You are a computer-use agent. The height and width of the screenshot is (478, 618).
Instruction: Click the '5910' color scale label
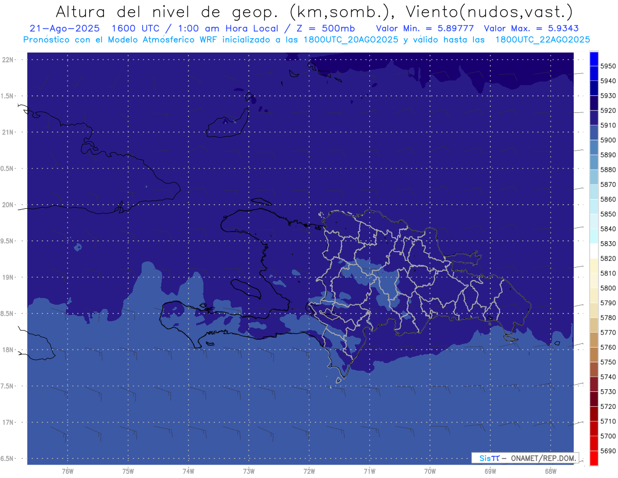tap(608, 125)
